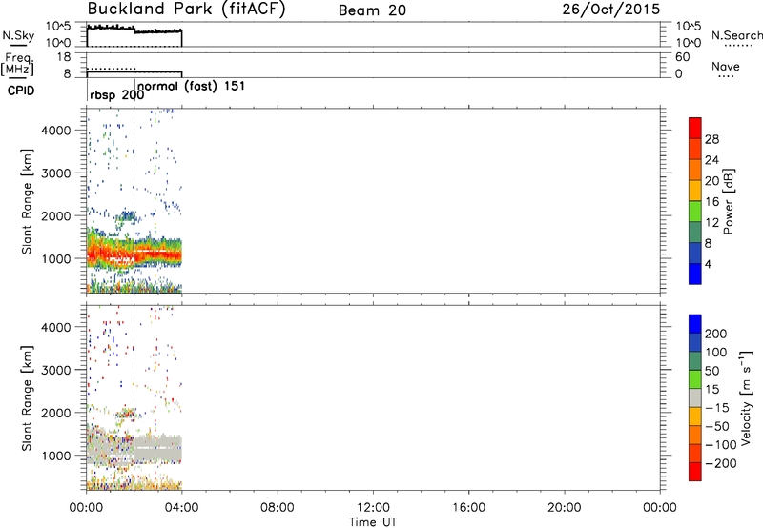The height and width of the screenshot is (528, 763).
Task: Click the red bottom band of velocity bar
Action: point(695,472)
